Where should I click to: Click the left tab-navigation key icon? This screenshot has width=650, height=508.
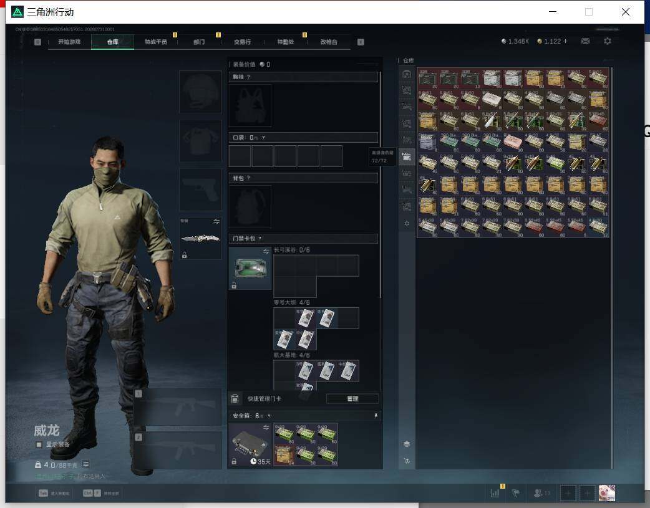coord(37,42)
